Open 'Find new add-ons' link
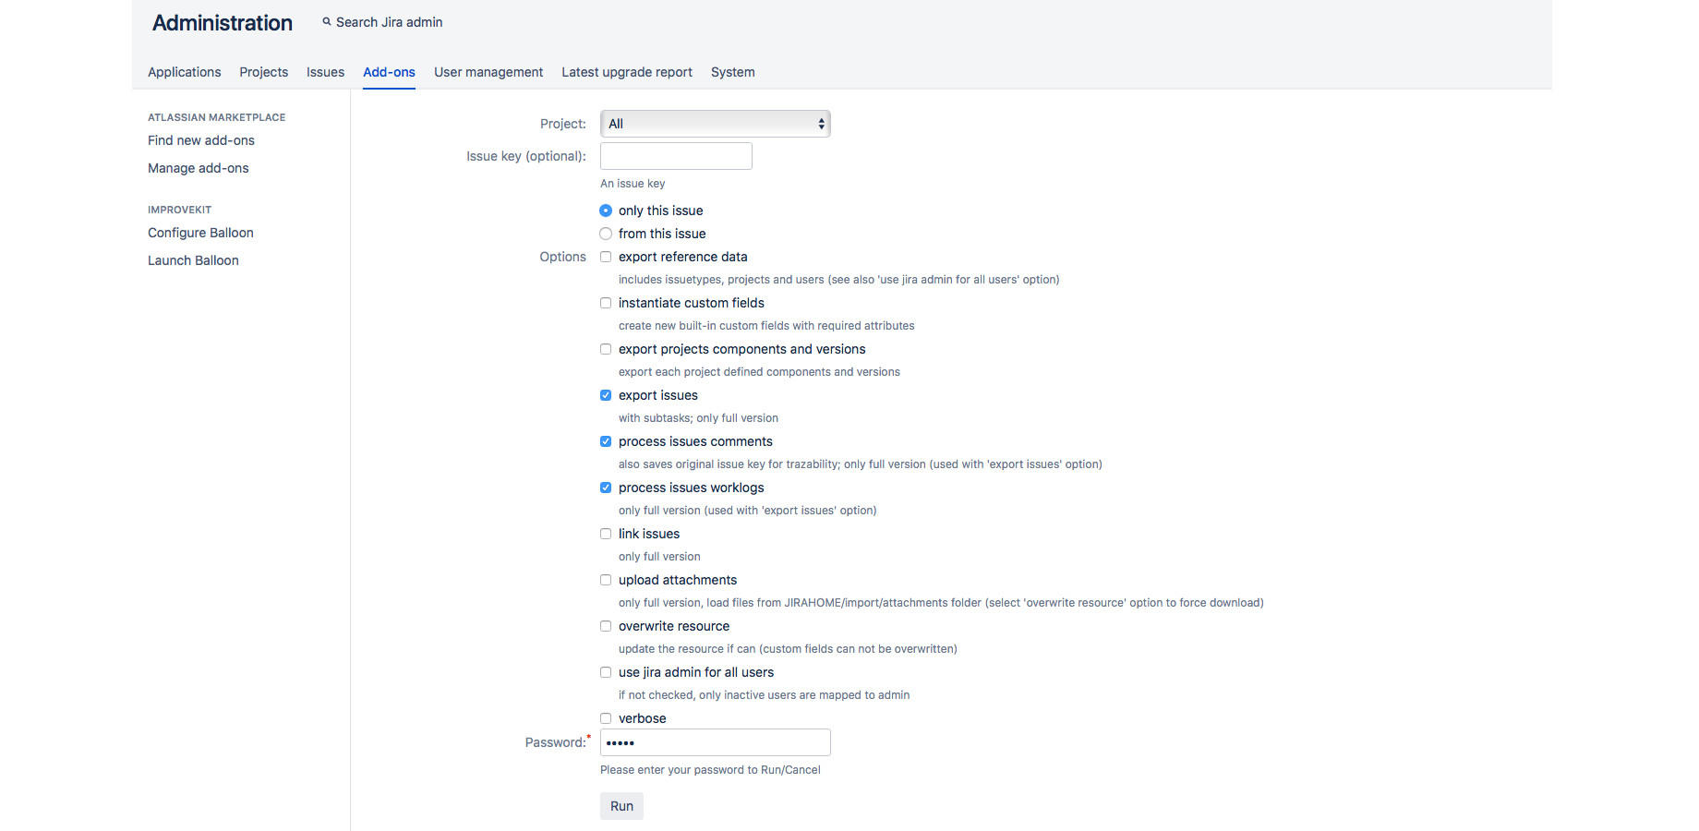Screen dimensions: 1699x831 201,140
